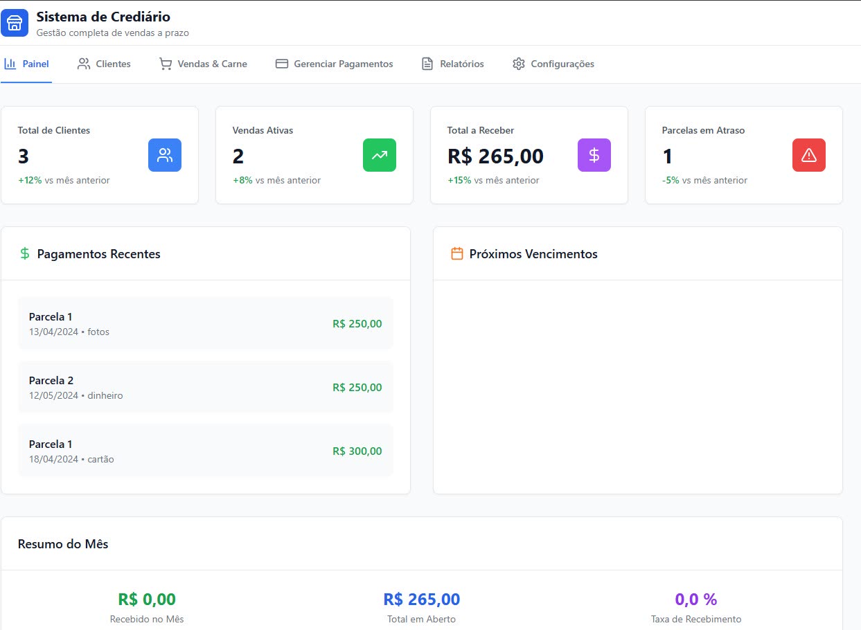The width and height of the screenshot is (861, 630).
Task: Click the '13/04/2024 • fotos' text
Action: (x=69, y=332)
